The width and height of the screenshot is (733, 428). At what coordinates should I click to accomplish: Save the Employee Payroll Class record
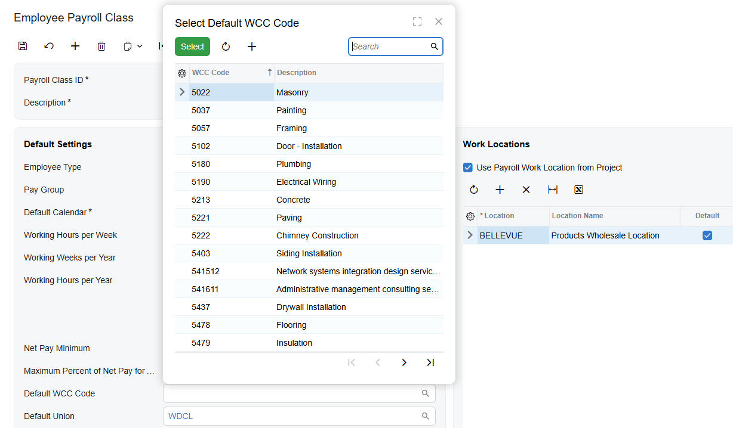[x=23, y=46]
